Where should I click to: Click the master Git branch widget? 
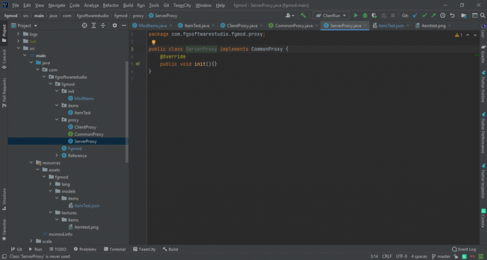pos(441,256)
